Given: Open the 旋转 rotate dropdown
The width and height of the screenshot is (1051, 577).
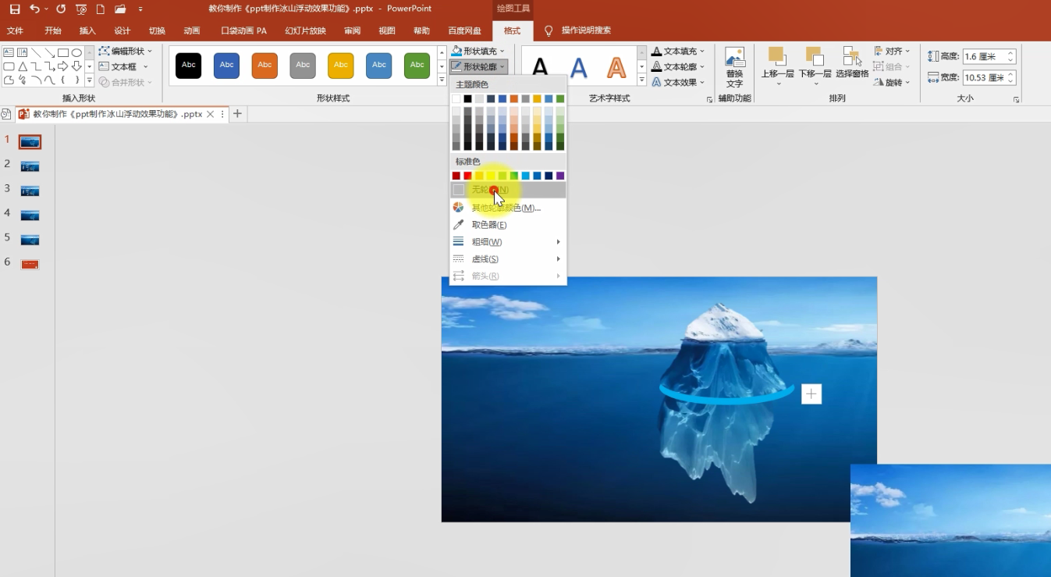Looking at the screenshot, I should click(x=893, y=82).
